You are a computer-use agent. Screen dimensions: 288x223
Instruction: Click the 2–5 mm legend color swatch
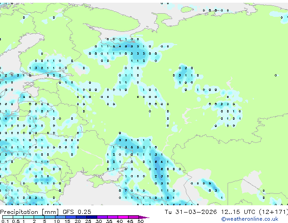[x=39, y=217]
